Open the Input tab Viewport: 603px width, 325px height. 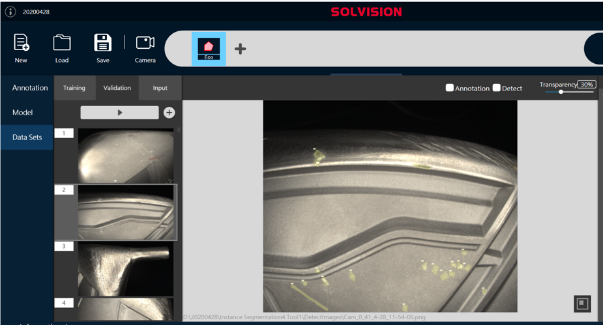[160, 88]
